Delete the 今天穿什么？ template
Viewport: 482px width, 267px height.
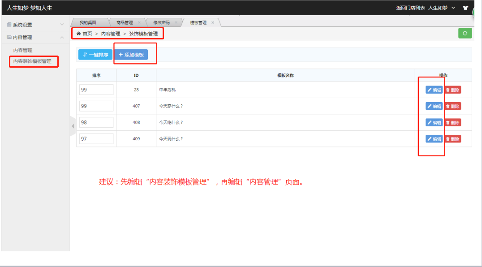click(452, 106)
